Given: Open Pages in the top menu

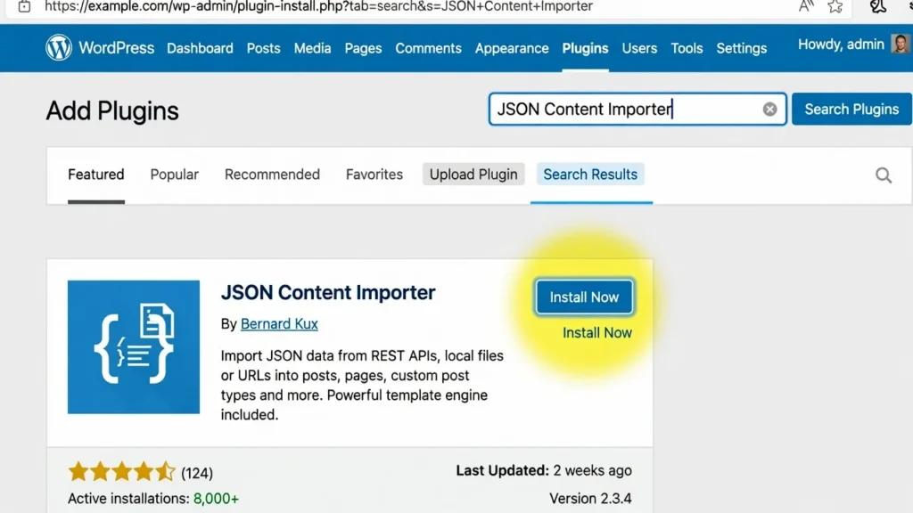Looking at the screenshot, I should point(363,48).
